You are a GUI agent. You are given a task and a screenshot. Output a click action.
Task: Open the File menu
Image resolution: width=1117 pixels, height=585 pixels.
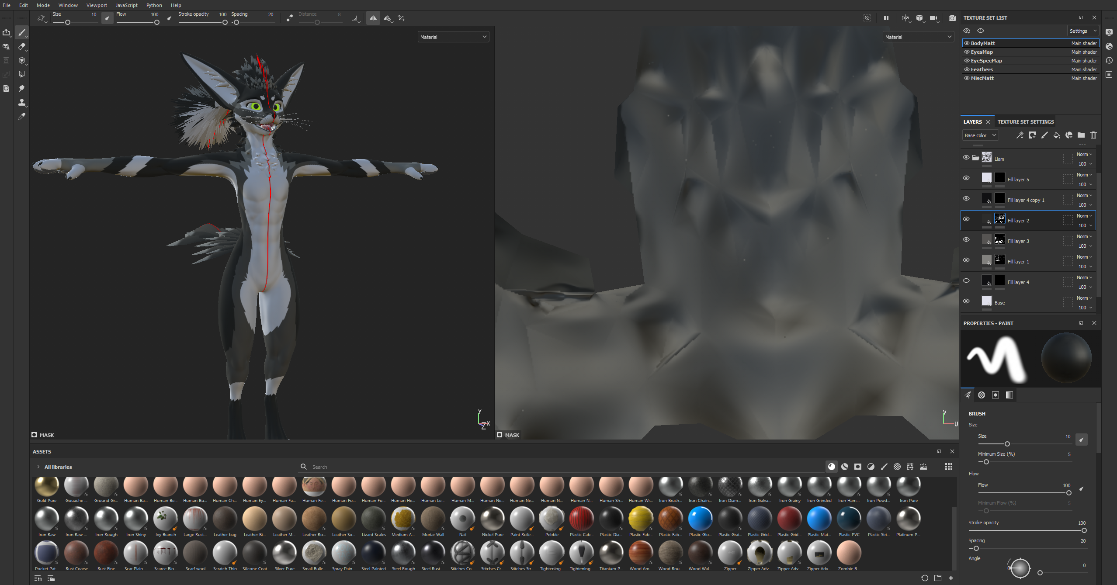(7, 5)
